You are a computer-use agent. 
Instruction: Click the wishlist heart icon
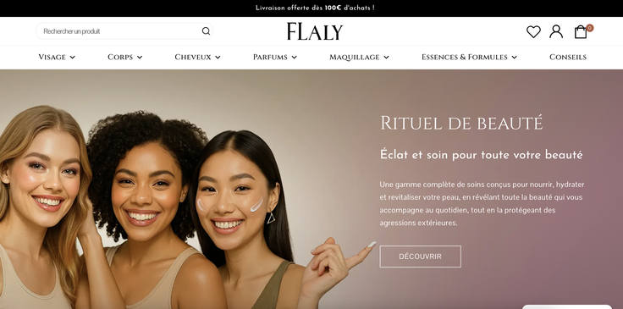[533, 32]
